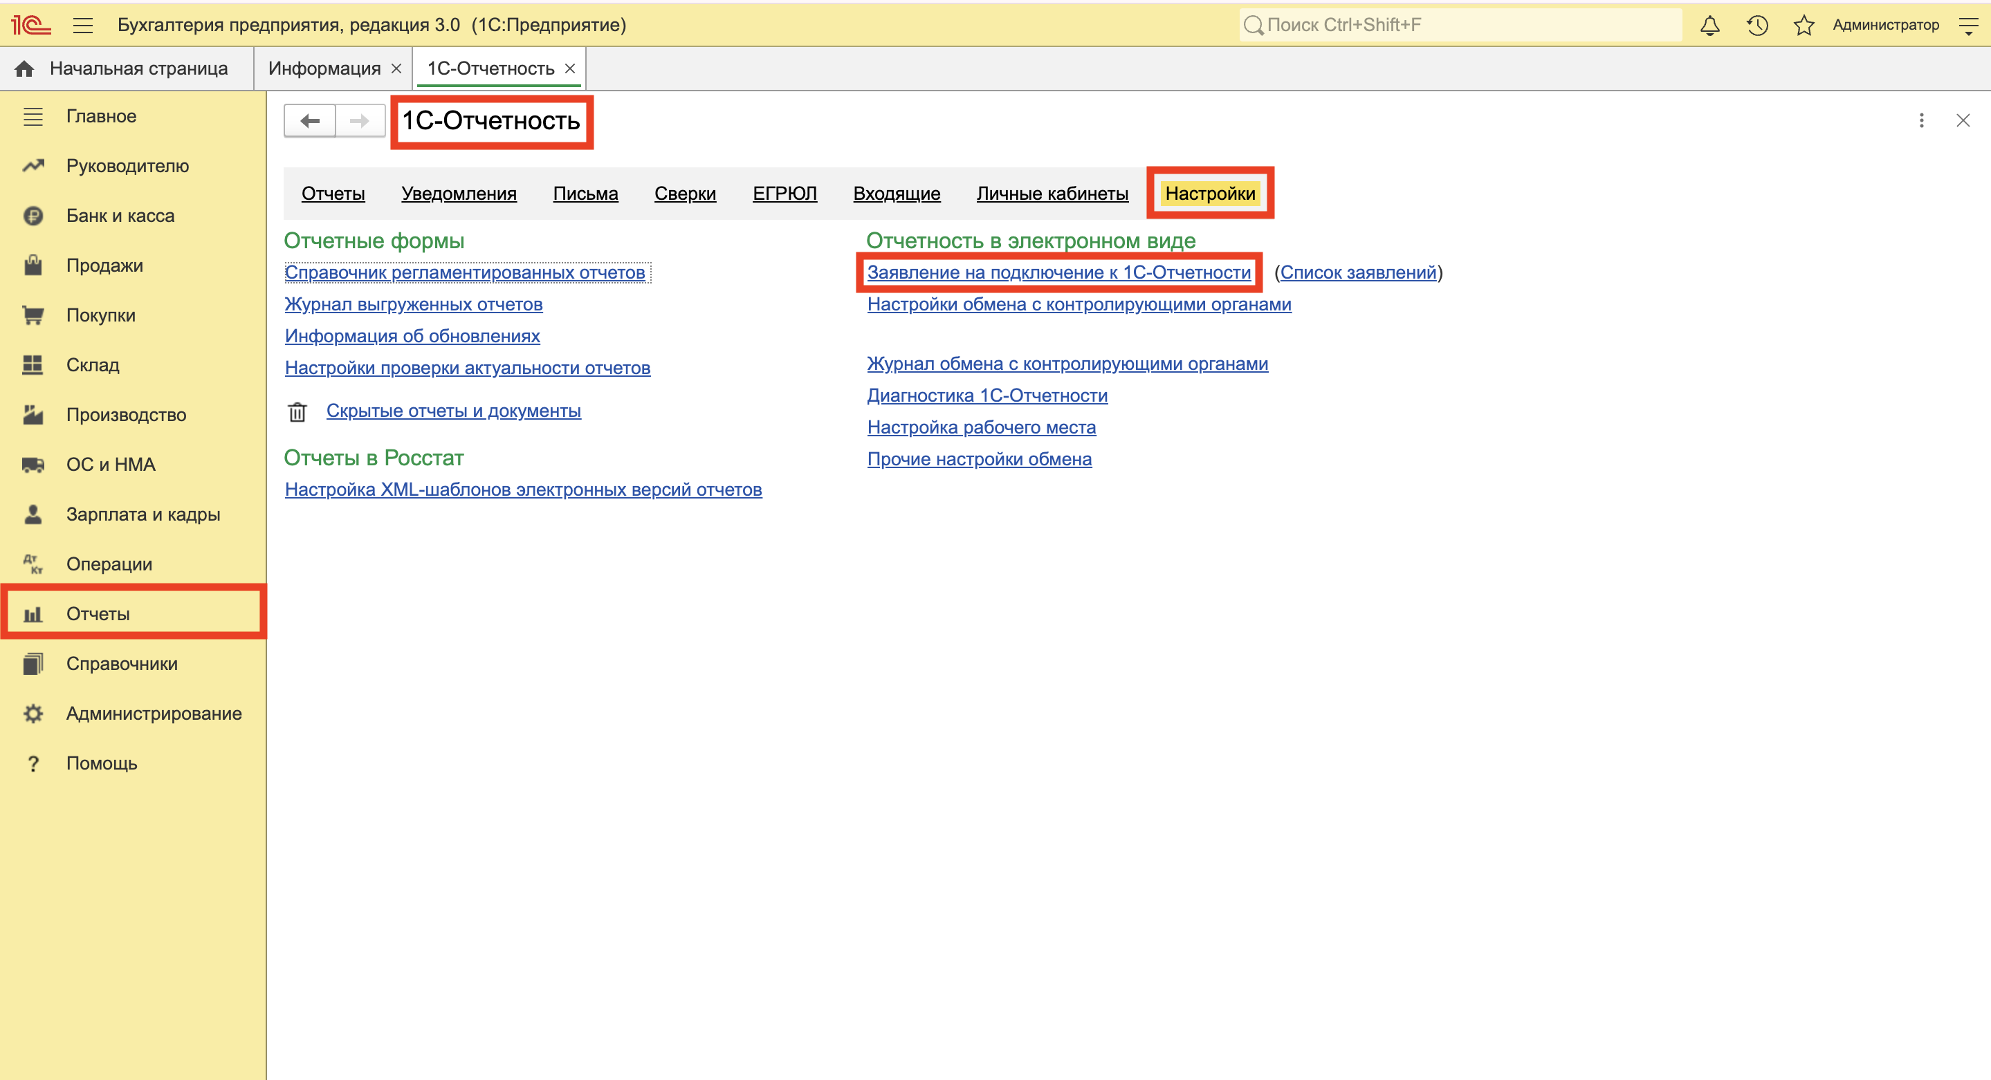Screen dimensions: 1991x1080
Task: Open Заявление на подключение к 1С-Отчетности
Action: pos(1059,272)
